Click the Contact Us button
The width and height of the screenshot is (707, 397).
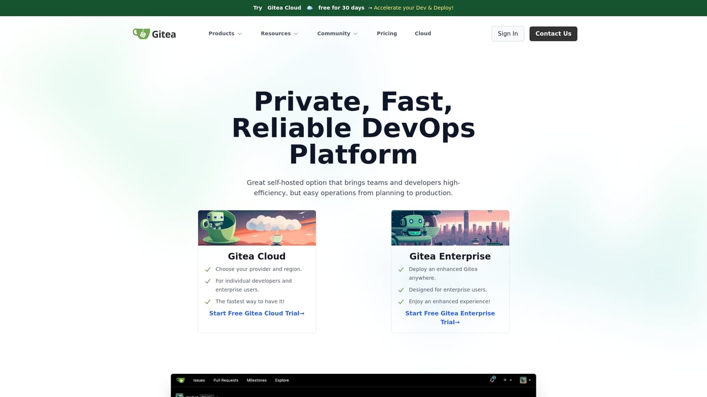553,34
